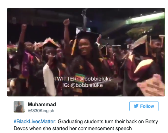
Task: Select the tweet text about Betsy Devos
Action: pos(86,125)
